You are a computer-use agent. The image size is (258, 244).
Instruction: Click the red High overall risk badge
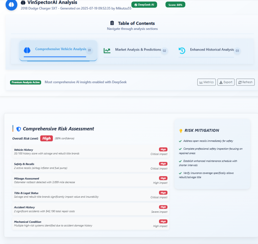(46, 138)
